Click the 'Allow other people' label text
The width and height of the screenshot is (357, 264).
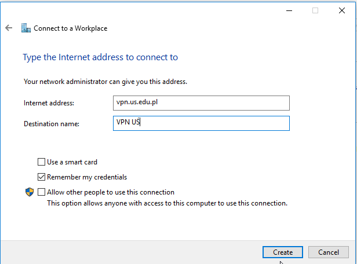(111, 192)
